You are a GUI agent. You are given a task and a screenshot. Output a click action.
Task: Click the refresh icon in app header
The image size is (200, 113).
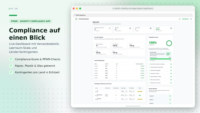(x=179, y=19)
